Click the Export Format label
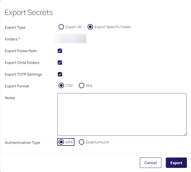Image resolution: width=191 pixels, height=172 pixels. coord(17,86)
